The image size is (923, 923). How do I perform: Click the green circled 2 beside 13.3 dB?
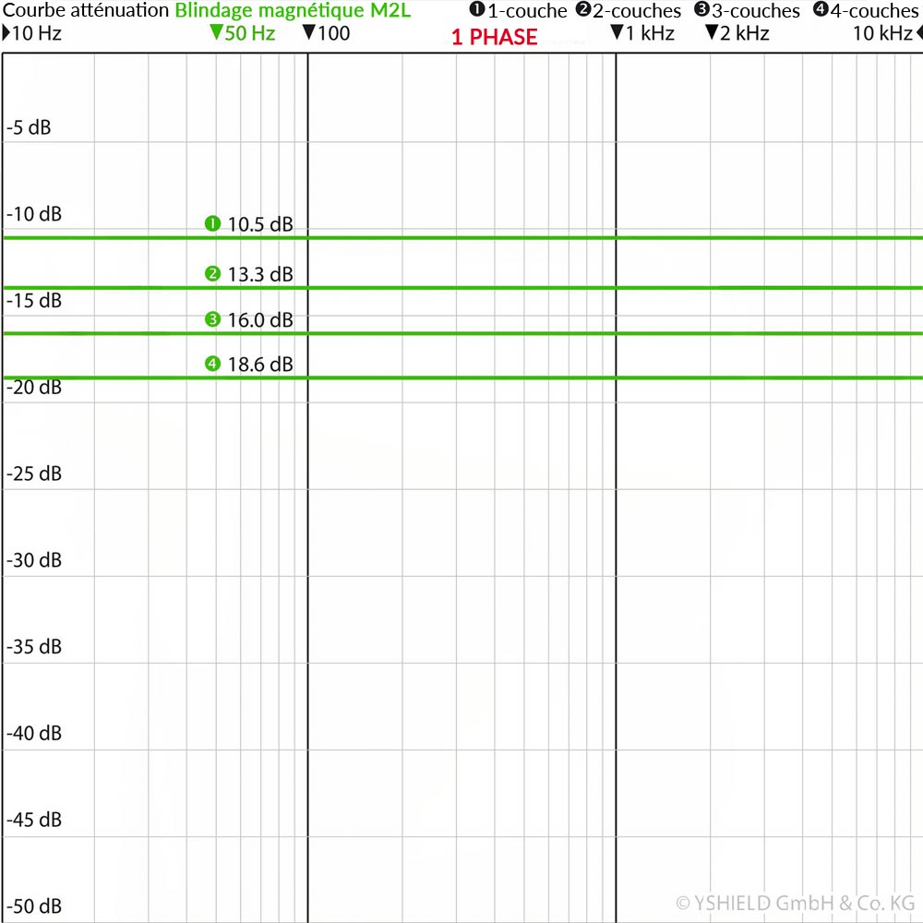212,274
